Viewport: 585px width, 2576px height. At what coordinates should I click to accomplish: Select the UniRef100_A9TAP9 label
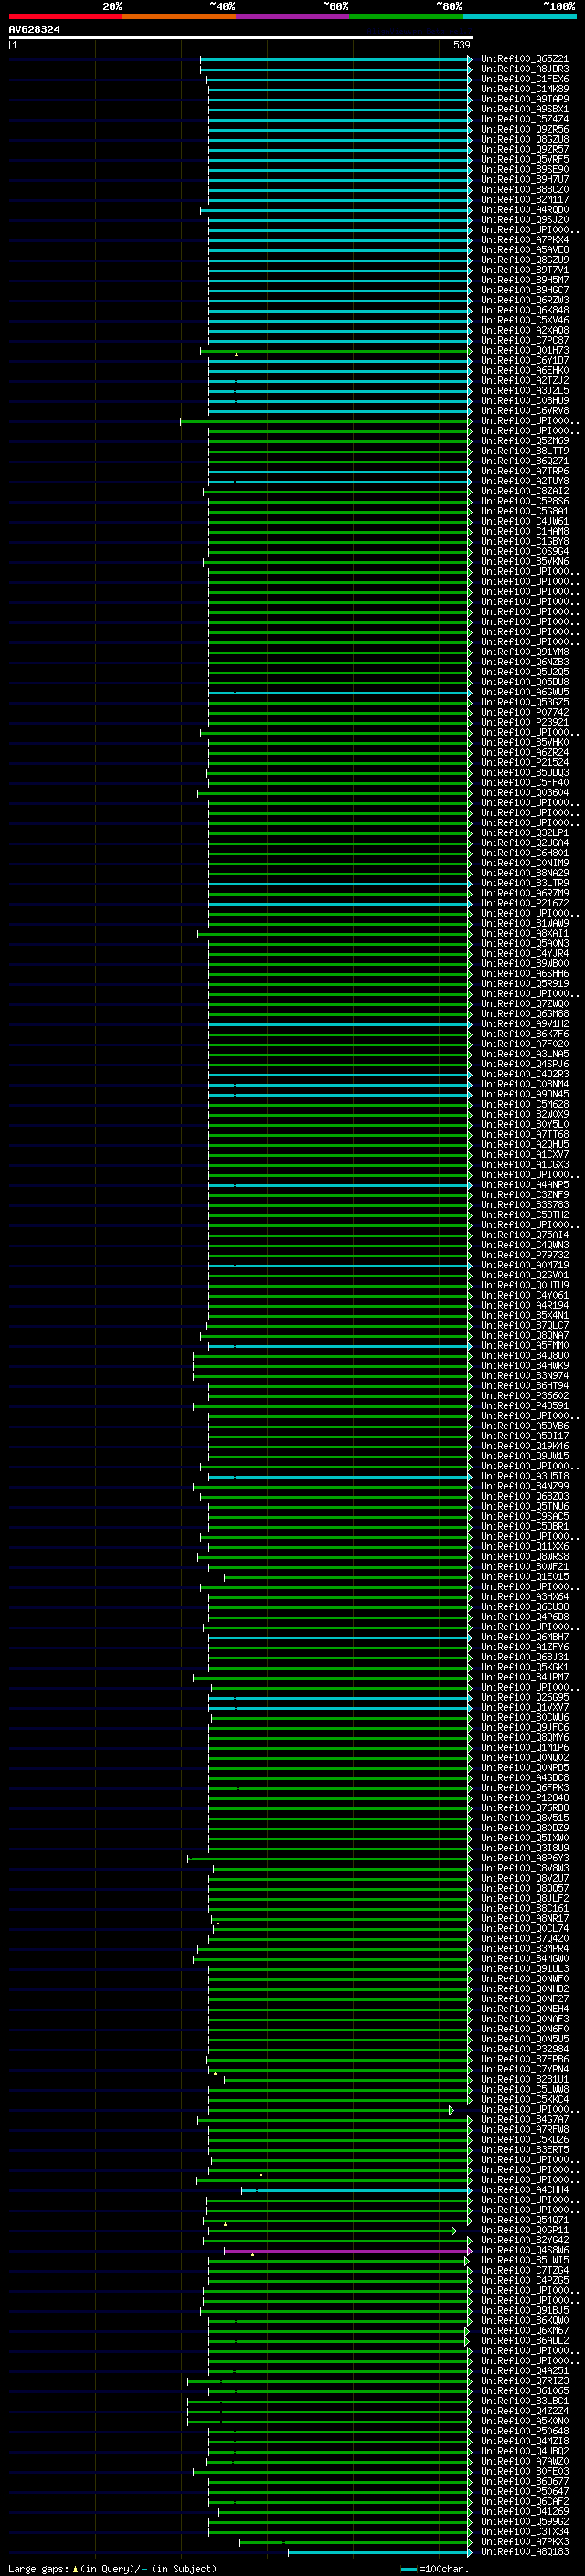(x=524, y=99)
